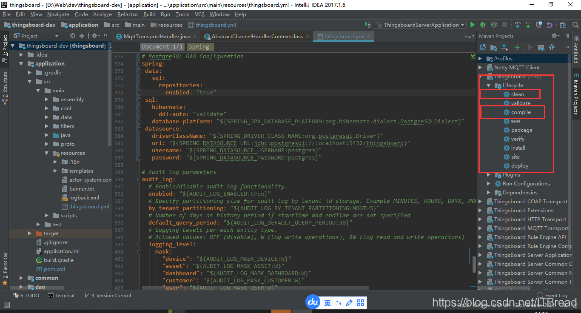Click the build project binary arrow icon
Viewport: 581px width, 313px height.
click(x=368, y=25)
